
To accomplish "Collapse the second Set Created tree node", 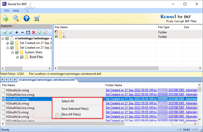I will pos(8,48).
